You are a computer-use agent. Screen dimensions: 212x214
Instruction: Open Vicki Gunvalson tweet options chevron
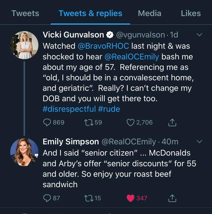199,35
